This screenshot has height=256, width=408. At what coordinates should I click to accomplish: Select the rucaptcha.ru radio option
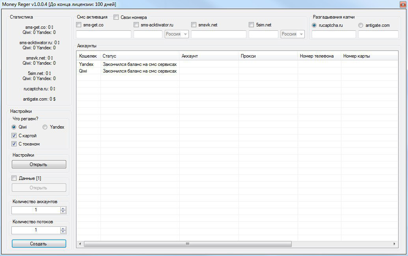314,25
